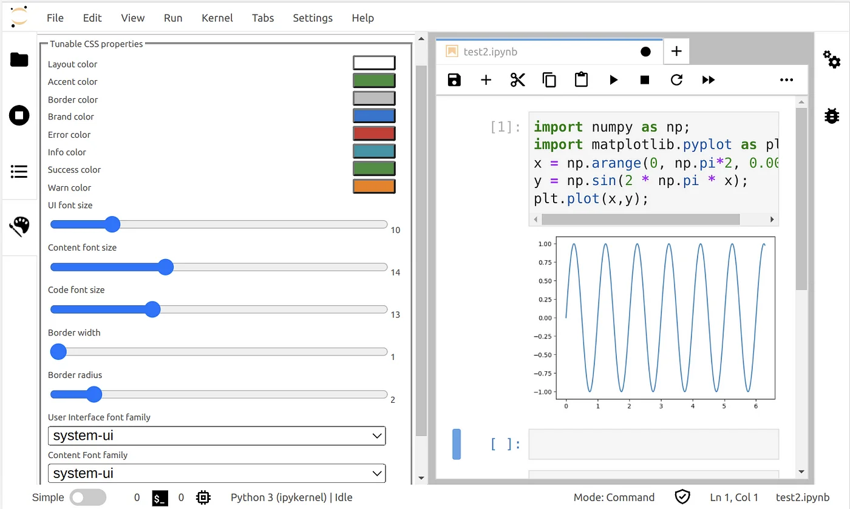Pick the Error color swatch
This screenshot has height=509, width=850.
point(374,133)
